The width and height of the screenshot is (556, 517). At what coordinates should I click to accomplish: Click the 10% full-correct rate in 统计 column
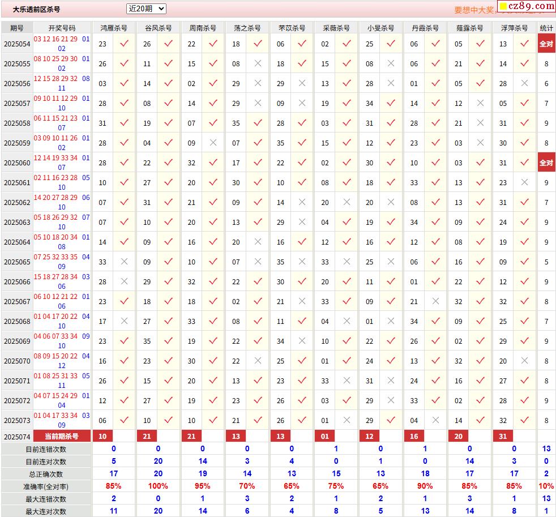pos(546,486)
